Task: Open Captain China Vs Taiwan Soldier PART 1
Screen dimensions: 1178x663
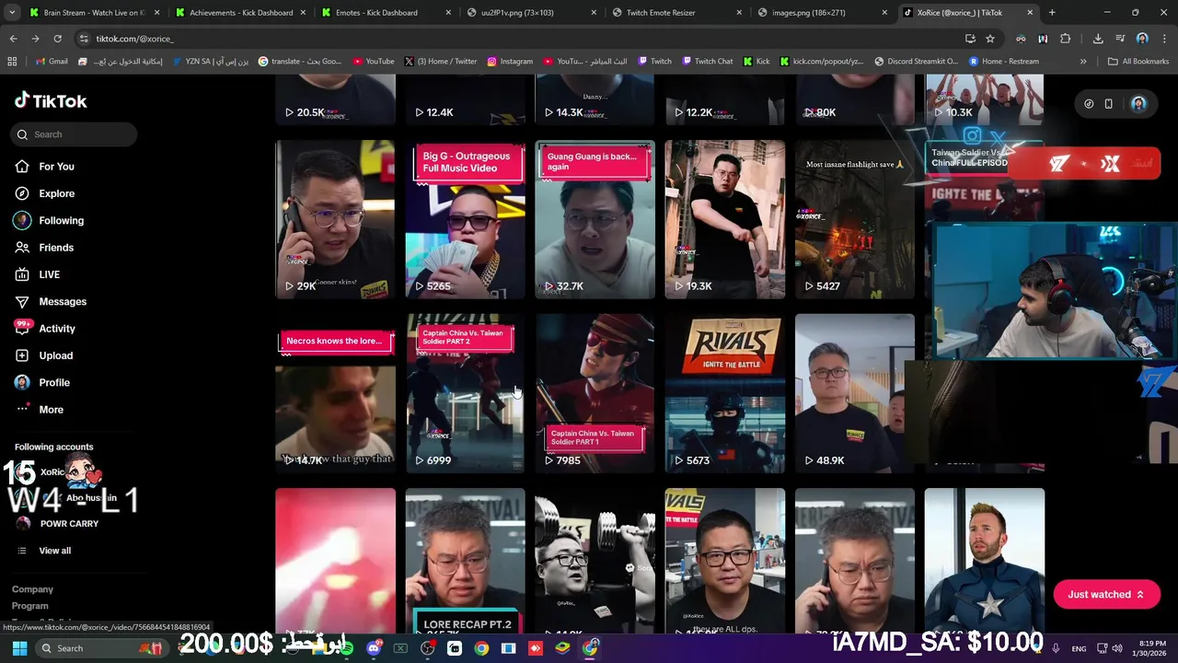Action: click(595, 393)
